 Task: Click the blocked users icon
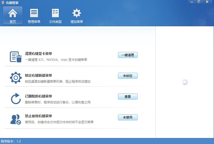coord(16,119)
